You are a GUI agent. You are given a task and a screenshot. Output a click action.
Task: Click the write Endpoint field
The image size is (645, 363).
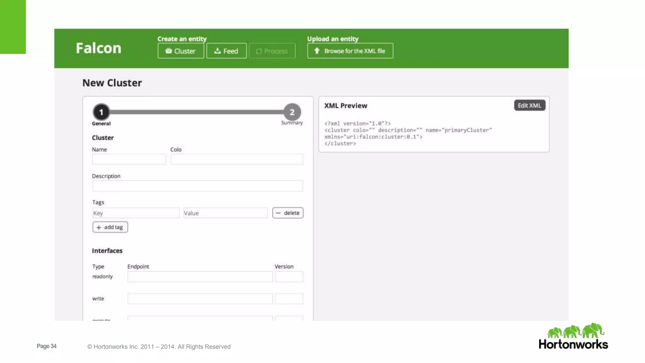200,299
